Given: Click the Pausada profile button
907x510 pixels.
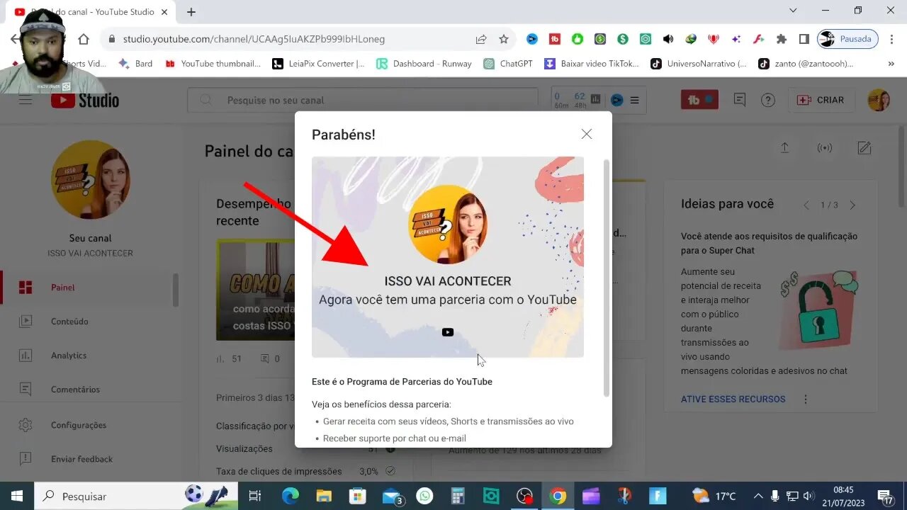Looking at the screenshot, I should (847, 39).
